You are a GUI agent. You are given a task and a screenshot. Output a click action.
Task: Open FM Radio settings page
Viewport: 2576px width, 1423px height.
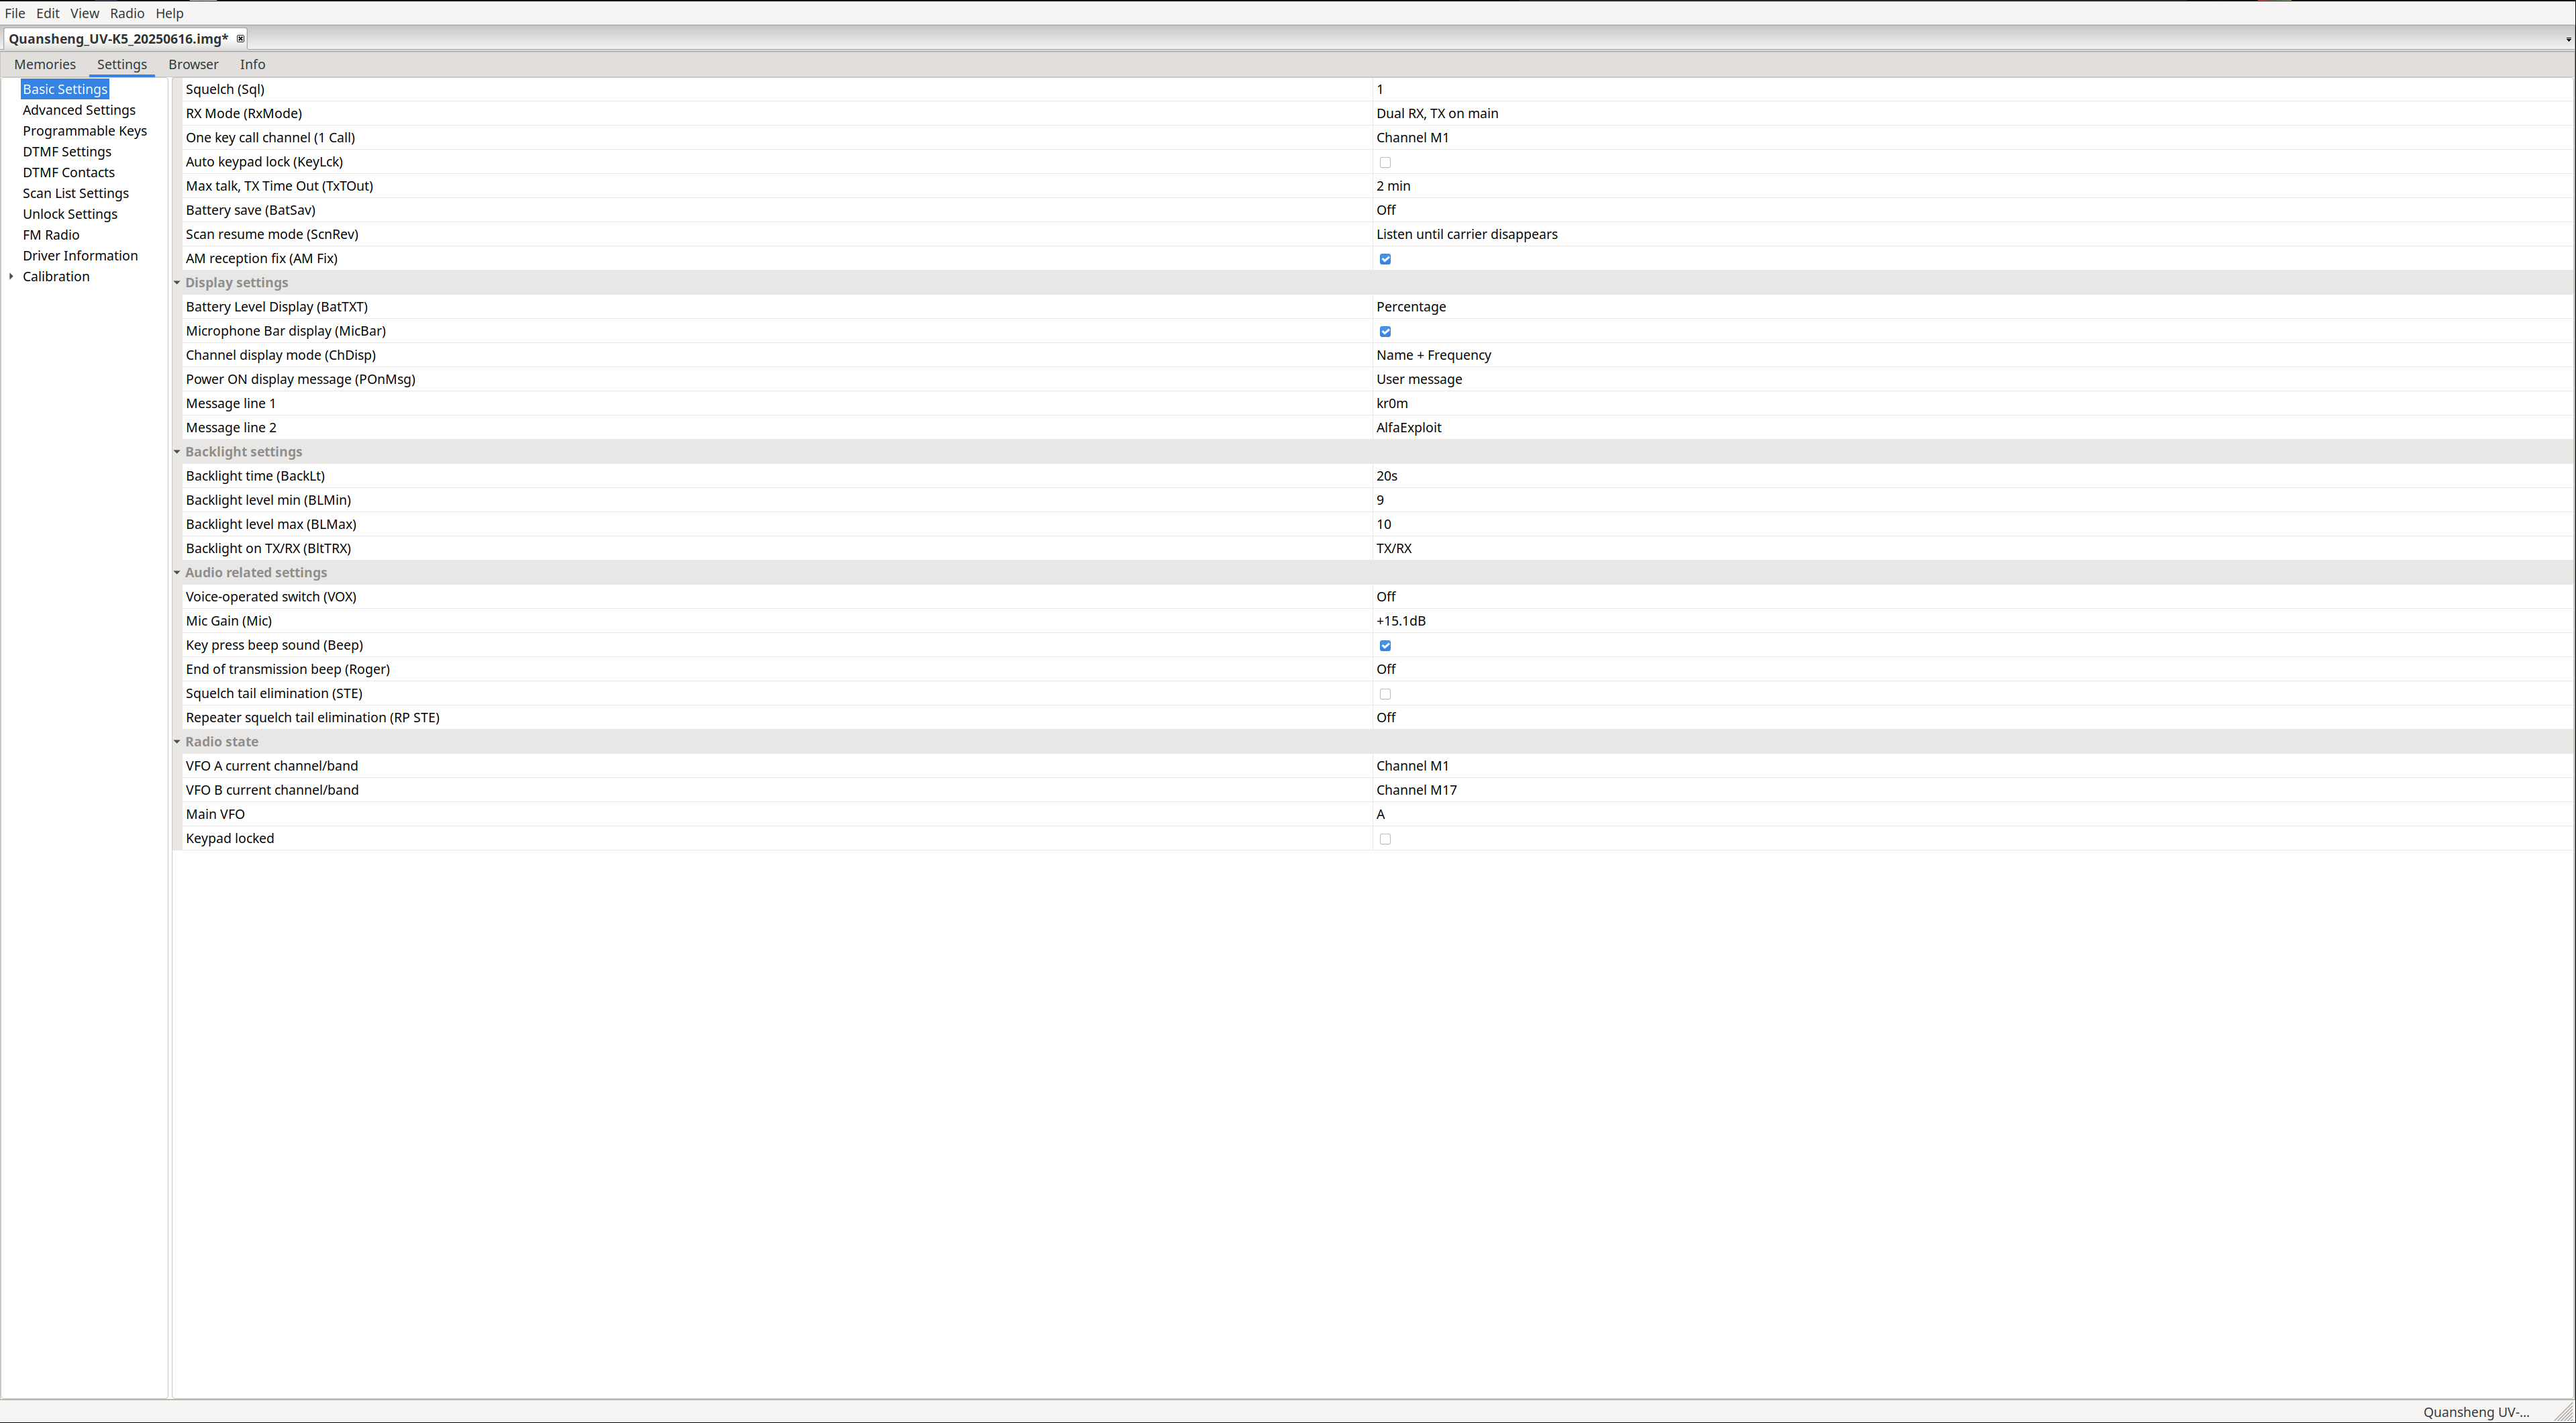click(x=51, y=235)
